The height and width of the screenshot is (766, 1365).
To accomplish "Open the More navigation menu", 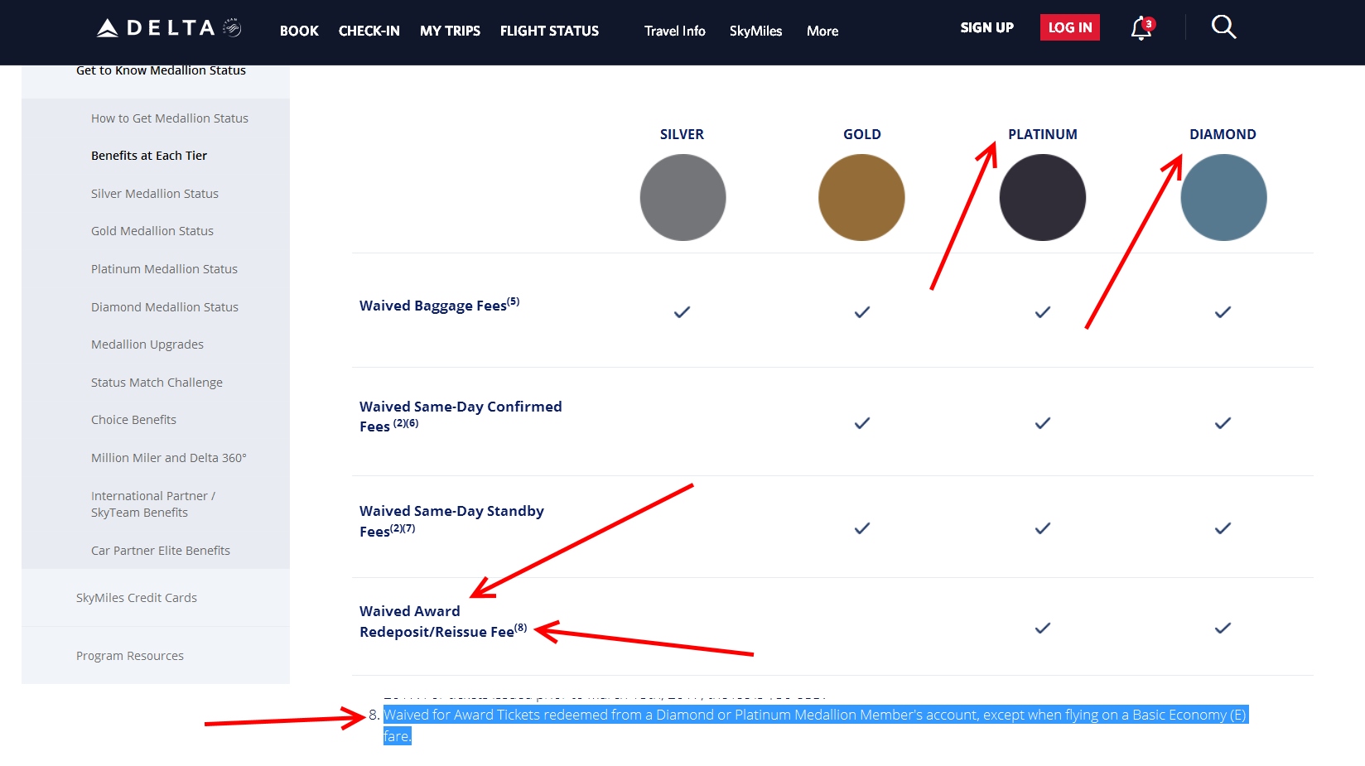I will tap(822, 31).
